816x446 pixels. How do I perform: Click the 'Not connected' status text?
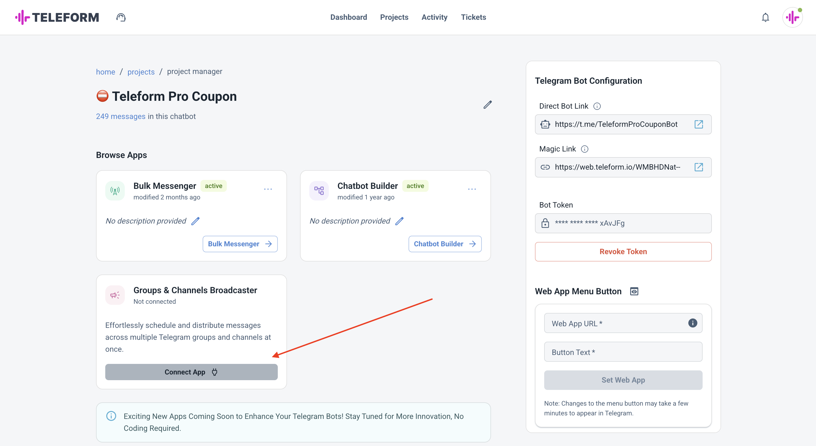click(155, 302)
